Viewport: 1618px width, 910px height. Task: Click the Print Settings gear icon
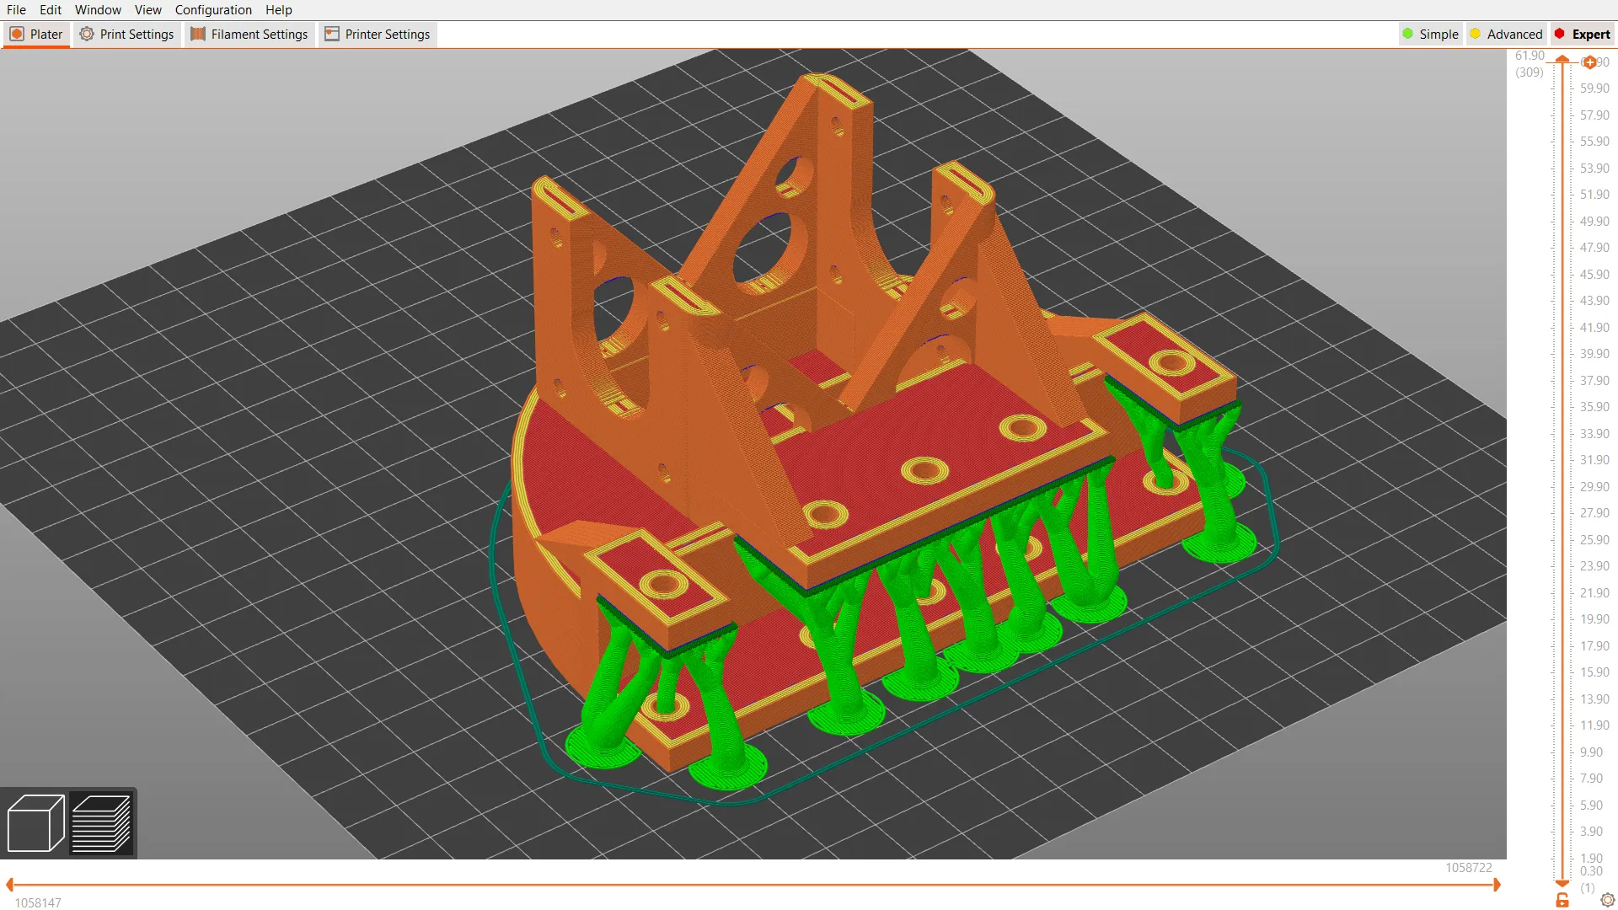point(87,34)
